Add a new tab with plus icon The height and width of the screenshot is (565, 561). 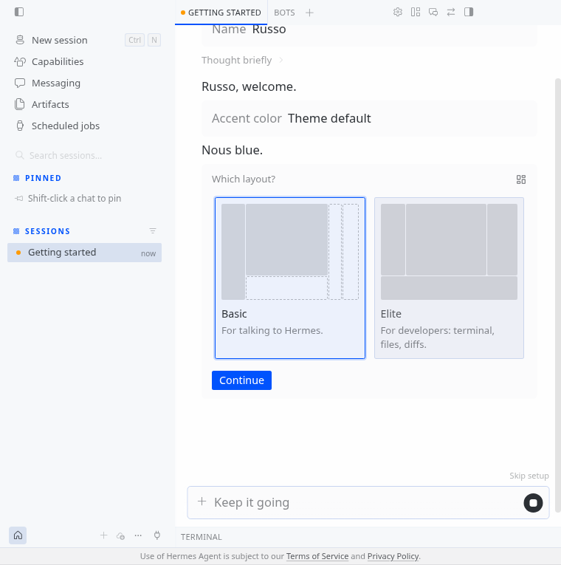pos(309,13)
